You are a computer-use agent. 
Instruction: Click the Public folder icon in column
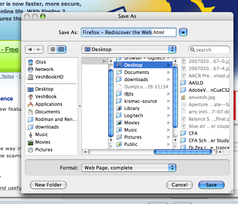click(x=119, y=144)
